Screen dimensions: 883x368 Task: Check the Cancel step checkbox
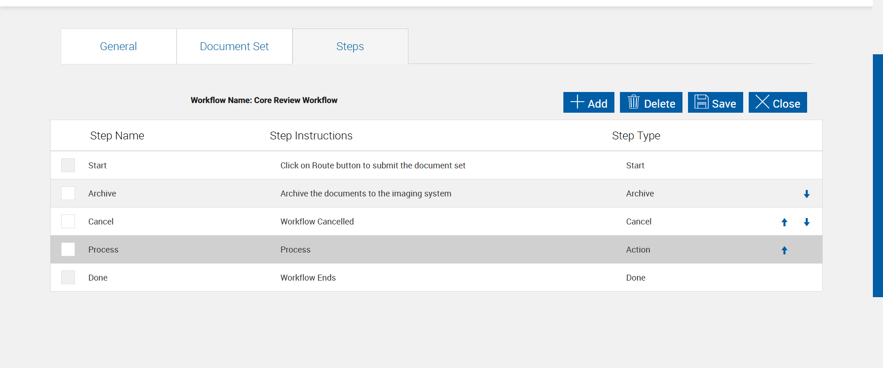tap(68, 221)
